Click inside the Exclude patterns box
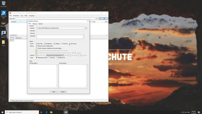The height and width of the screenshot is (114, 202). click(x=44, y=76)
